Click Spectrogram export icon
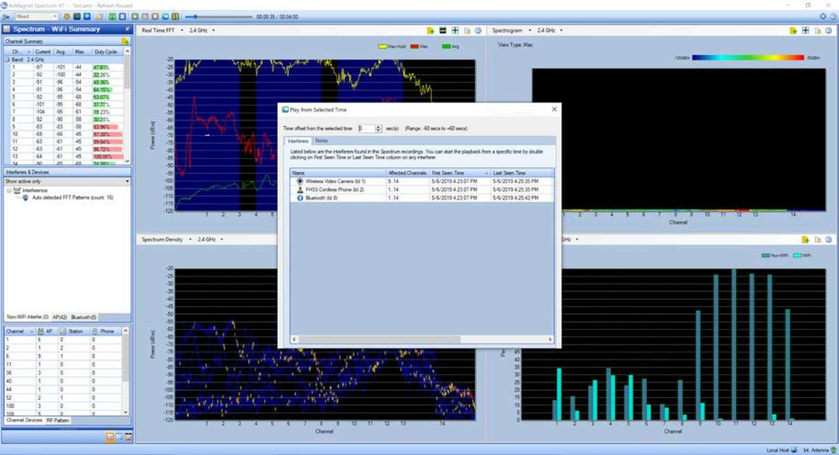 click(794, 30)
